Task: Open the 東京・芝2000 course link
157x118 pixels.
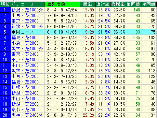Action: (x=25, y=21)
